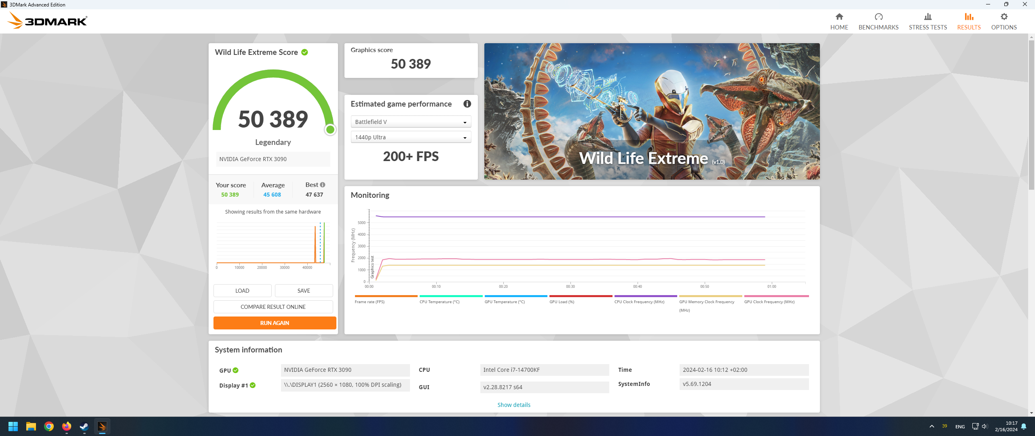Image resolution: width=1035 pixels, height=436 pixels.
Task: Switch to the RESULTS tab label
Action: pos(969,27)
